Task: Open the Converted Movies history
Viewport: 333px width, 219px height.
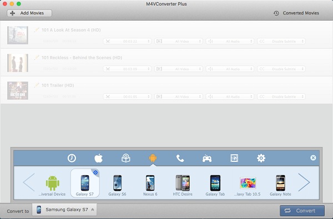Action: (x=296, y=13)
